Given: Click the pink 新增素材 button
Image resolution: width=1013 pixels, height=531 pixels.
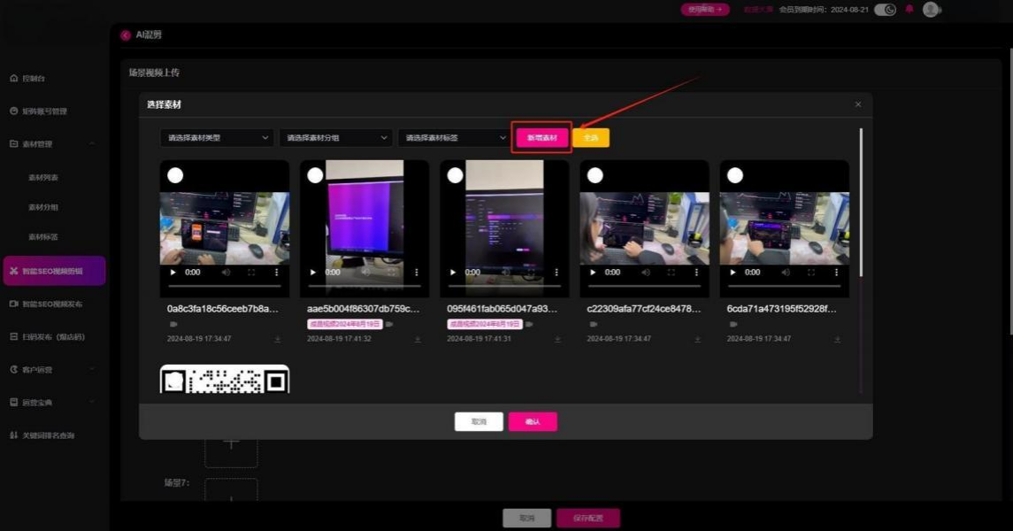Looking at the screenshot, I should click(541, 138).
